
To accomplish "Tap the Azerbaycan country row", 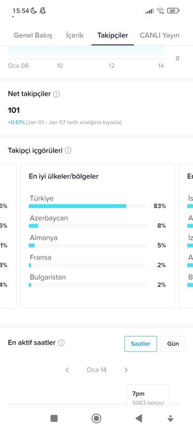I will pos(98,221).
